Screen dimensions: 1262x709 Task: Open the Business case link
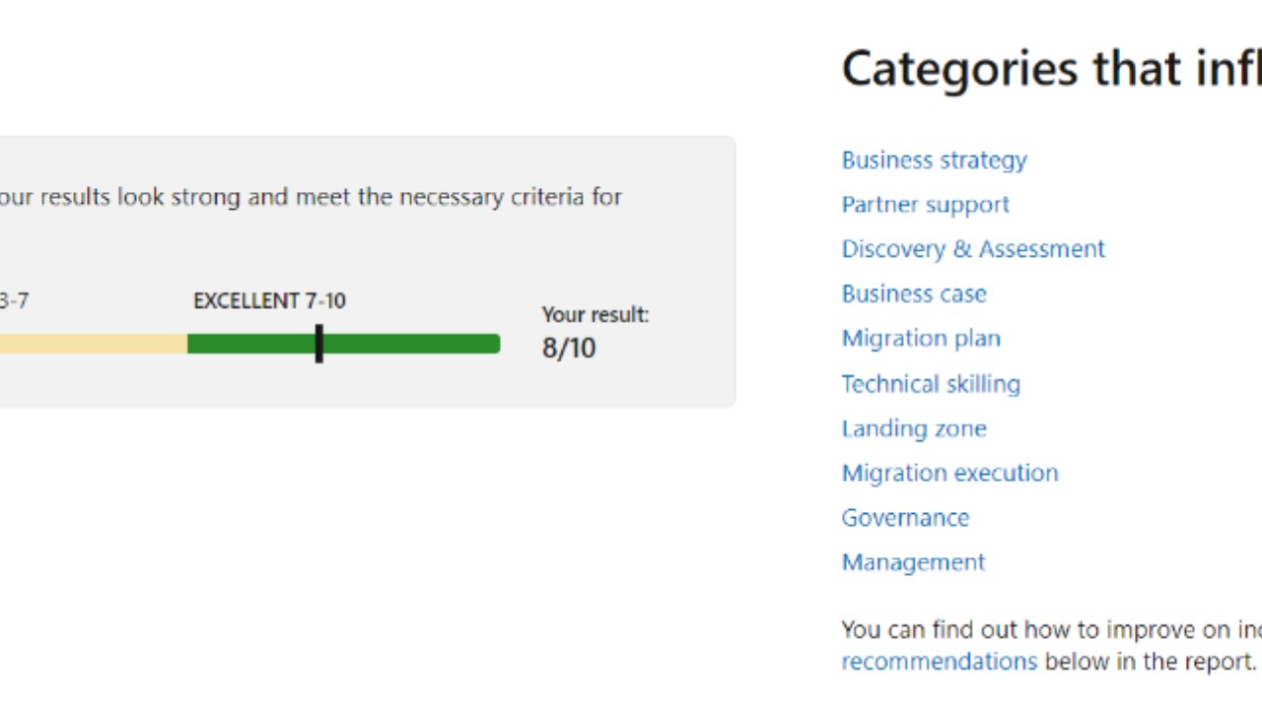(913, 293)
